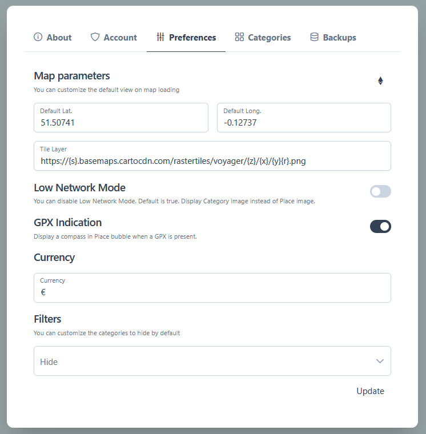Viewport: 426px width, 434px height.
Task: Click the Default Lat. input field
Action: tap(120, 122)
